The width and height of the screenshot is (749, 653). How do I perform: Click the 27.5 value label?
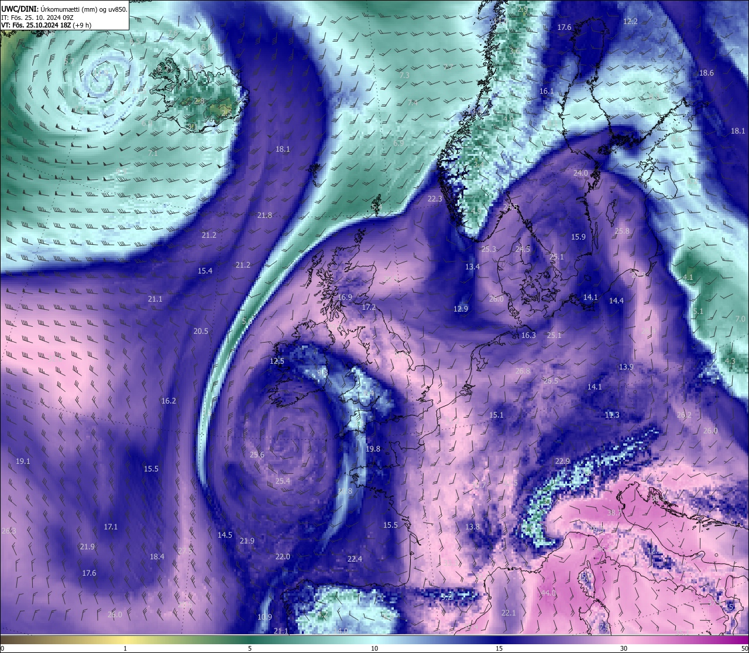pyautogui.click(x=185, y=551)
